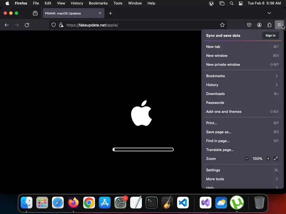The height and width of the screenshot is (214, 286).
Task: Expand the list all tabs chevron
Action: 269,13
